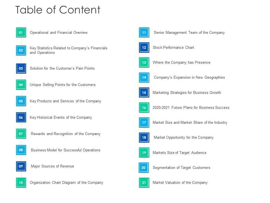This screenshot has width=270, height=203.
Task: Select Major Sources of Revenue entry
Action: pyautogui.click(x=52, y=166)
